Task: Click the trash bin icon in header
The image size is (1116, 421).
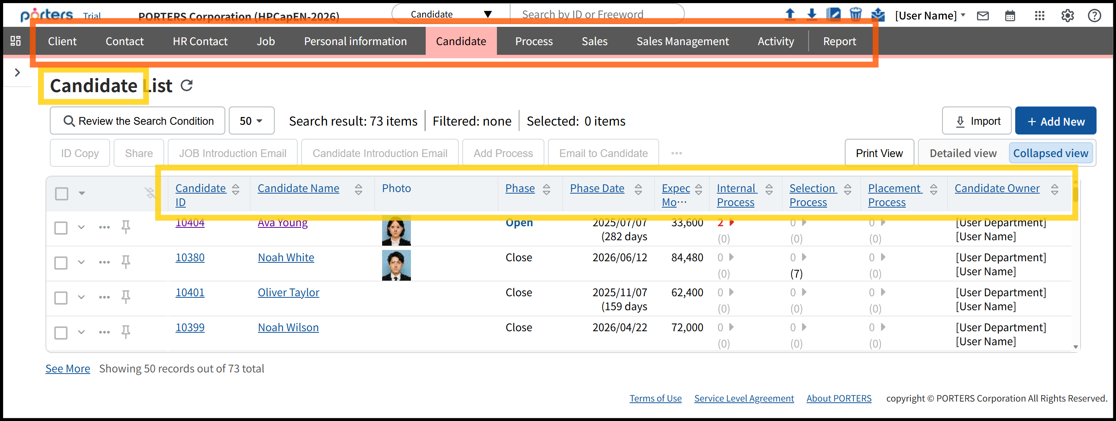Action: tap(855, 14)
